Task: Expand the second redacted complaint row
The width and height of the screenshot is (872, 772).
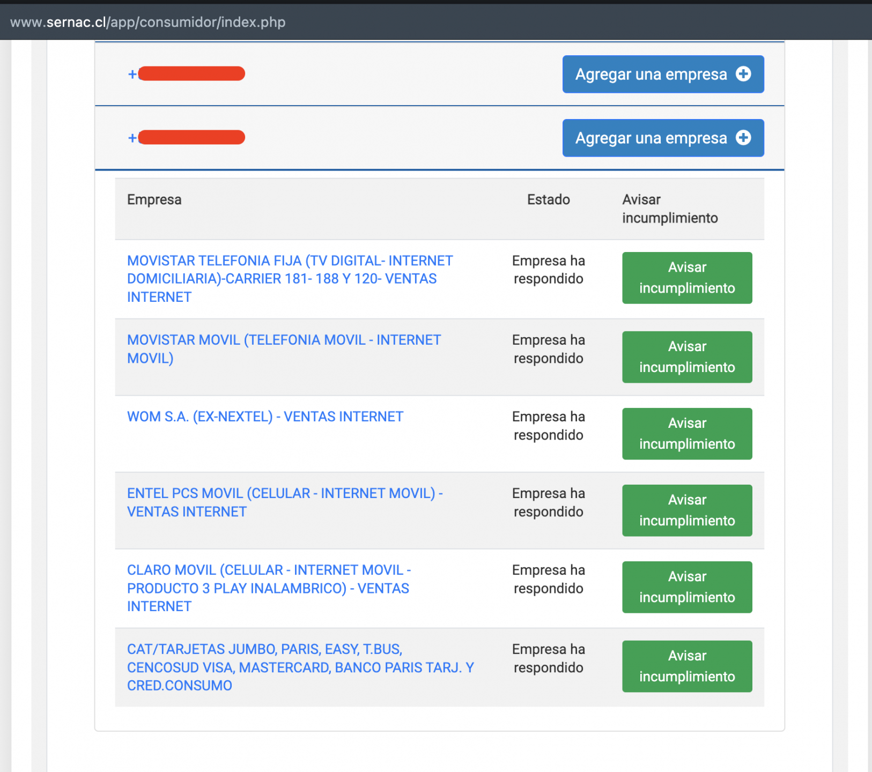Action: (x=132, y=138)
